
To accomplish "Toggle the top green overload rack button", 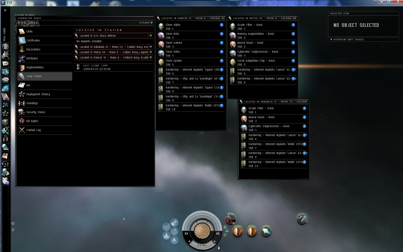I will 225,227.
